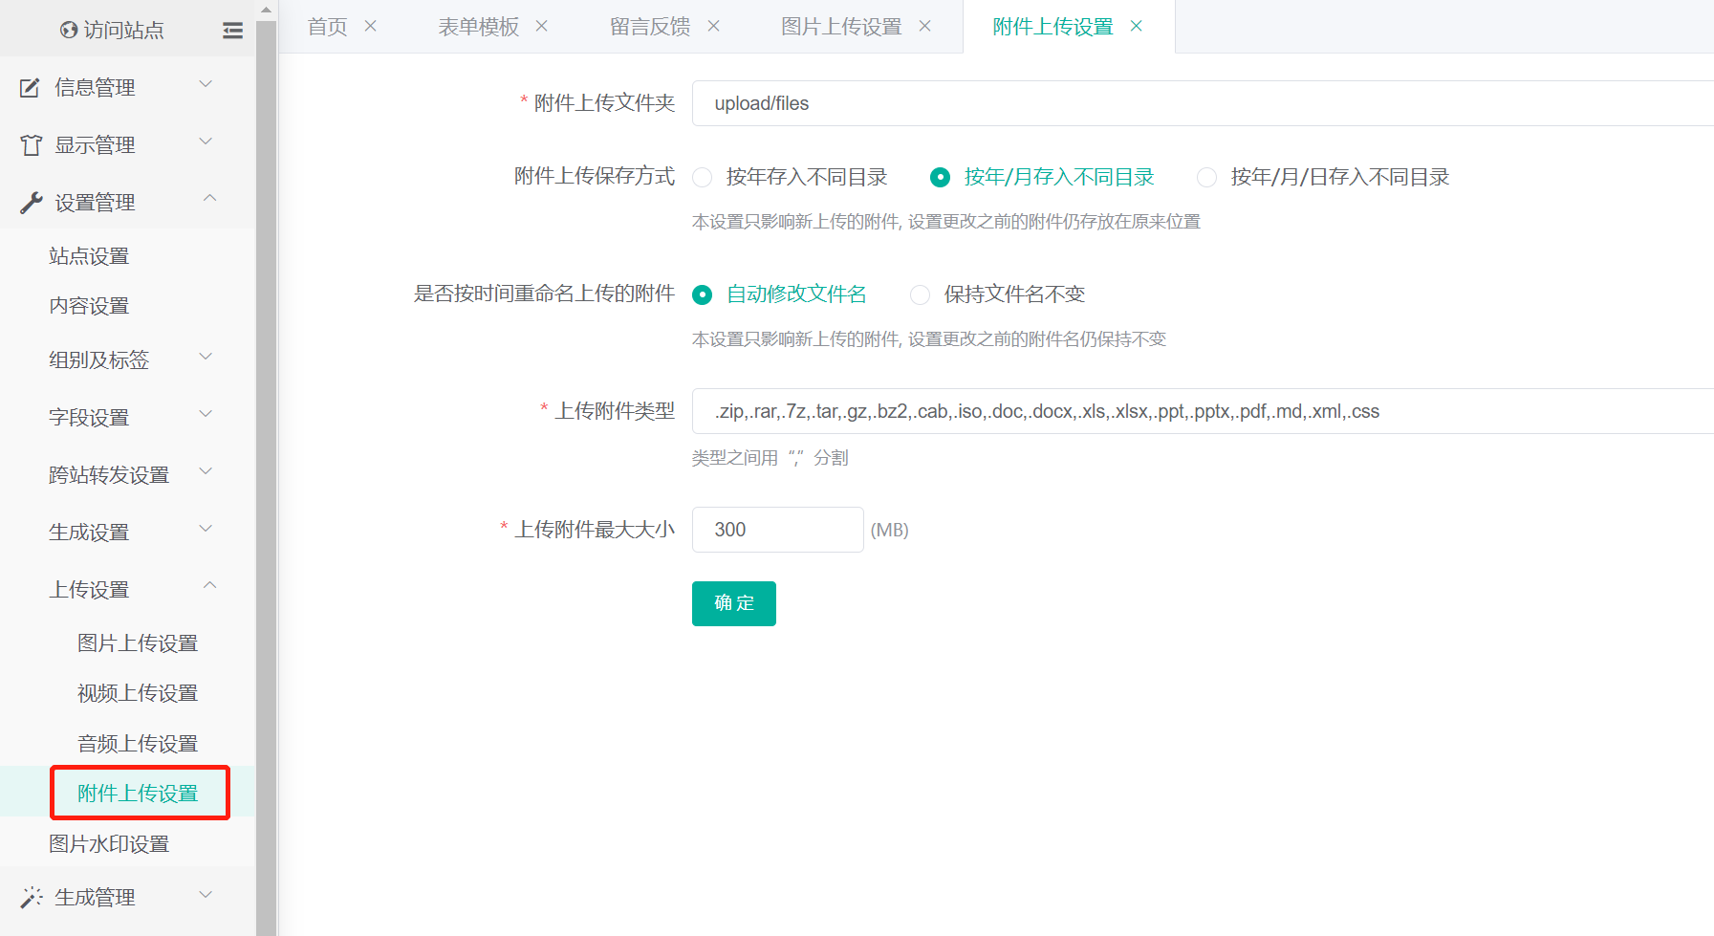Switch to the 留言反馈 tab

650,27
